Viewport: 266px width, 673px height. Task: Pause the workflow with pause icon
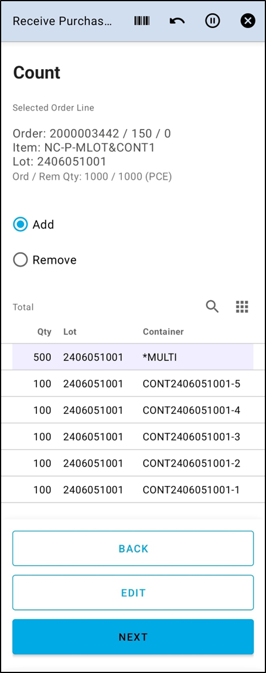click(212, 21)
